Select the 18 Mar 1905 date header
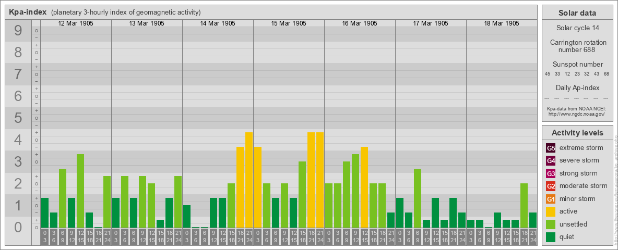The width and height of the screenshot is (618, 250). [x=501, y=23]
